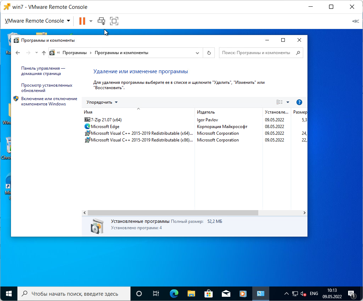
Task: Send Ctrl+Alt+Del to the virtual machine
Action: click(102, 21)
